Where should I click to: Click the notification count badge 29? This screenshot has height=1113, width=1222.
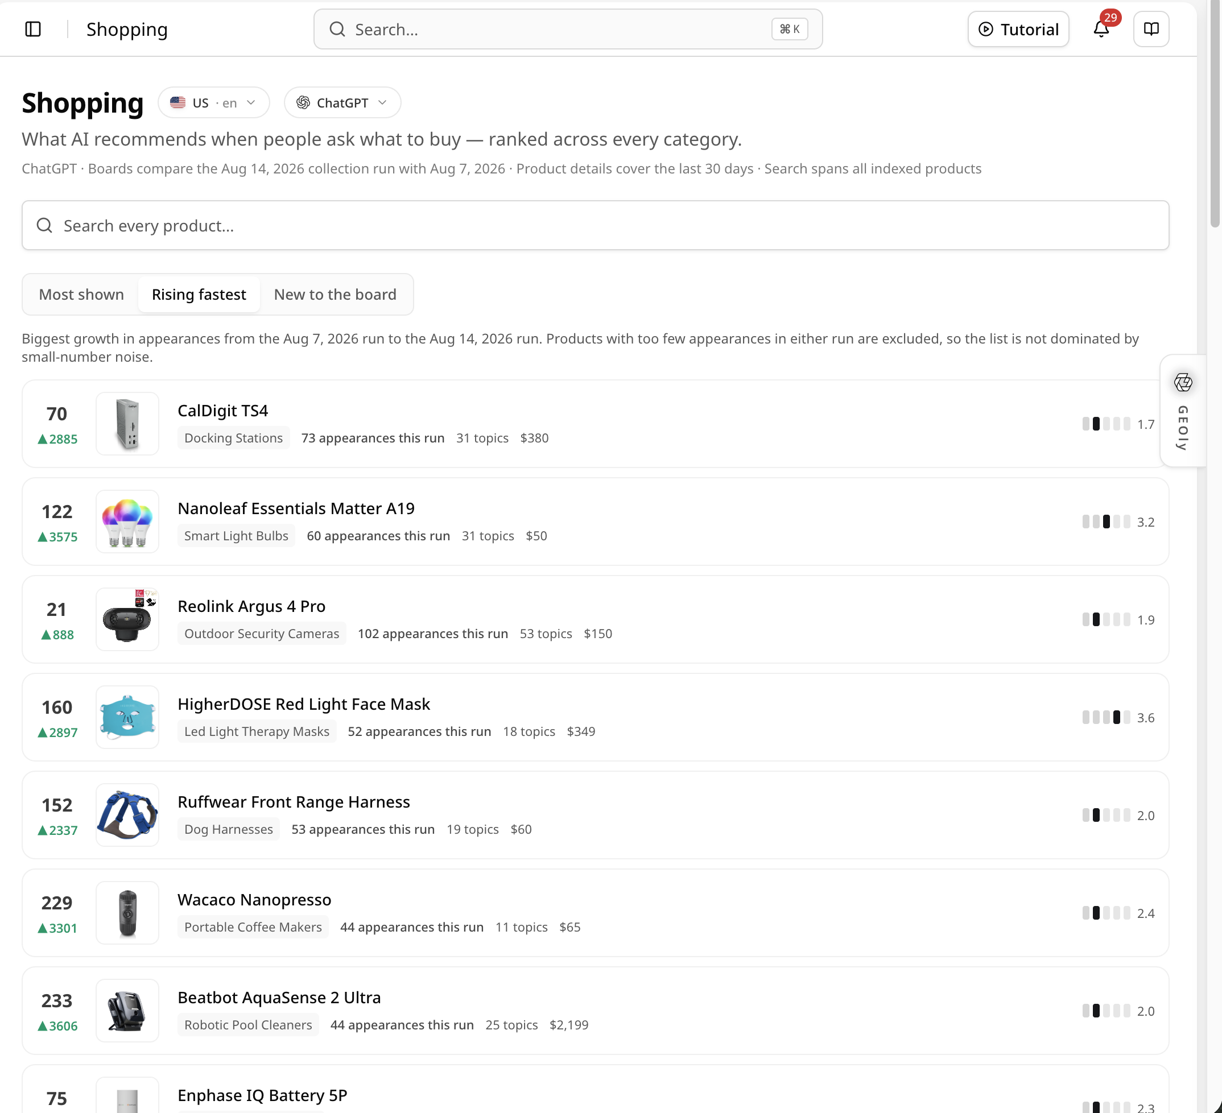click(x=1110, y=18)
